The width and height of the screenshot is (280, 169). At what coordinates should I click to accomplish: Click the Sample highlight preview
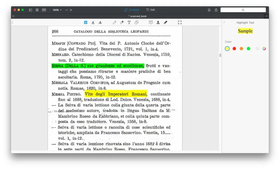pyautogui.click(x=245, y=31)
